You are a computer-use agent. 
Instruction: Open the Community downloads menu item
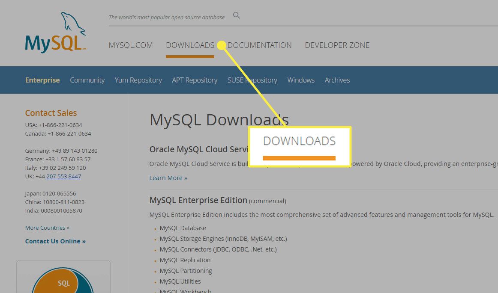tap(87, 80)
